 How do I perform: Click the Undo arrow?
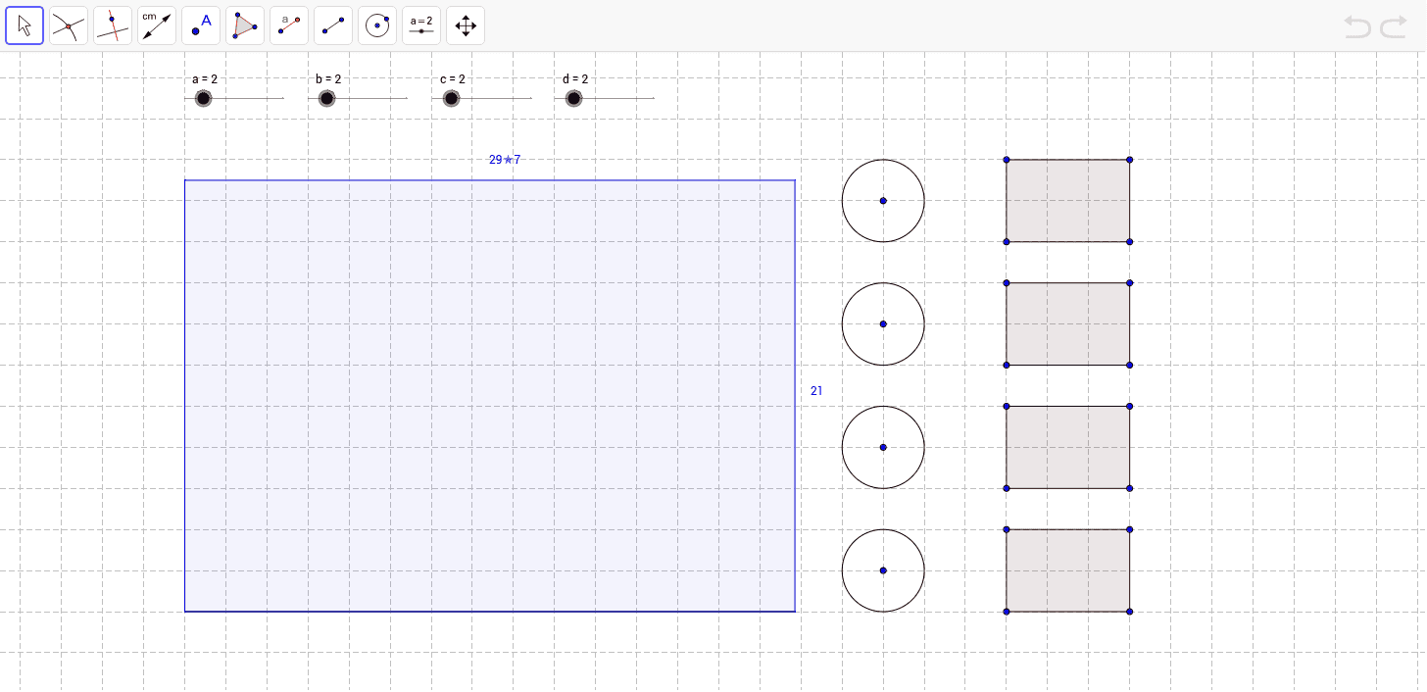(1358, 26)
